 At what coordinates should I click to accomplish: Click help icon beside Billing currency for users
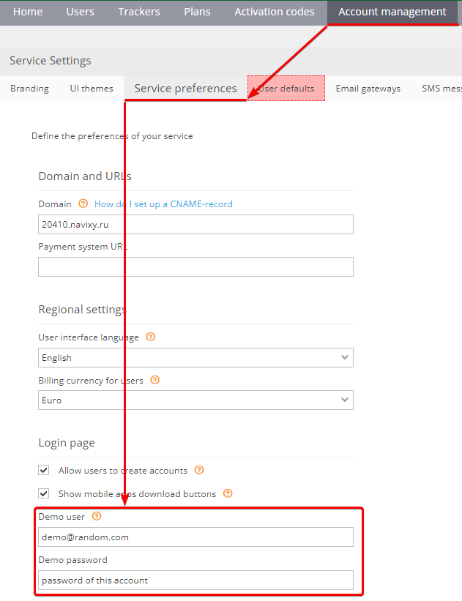pyautogui.click(x=155, y=380)
